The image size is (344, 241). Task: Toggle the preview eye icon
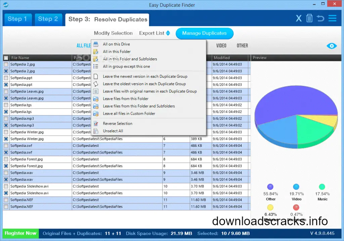click(x=332, y=46)
